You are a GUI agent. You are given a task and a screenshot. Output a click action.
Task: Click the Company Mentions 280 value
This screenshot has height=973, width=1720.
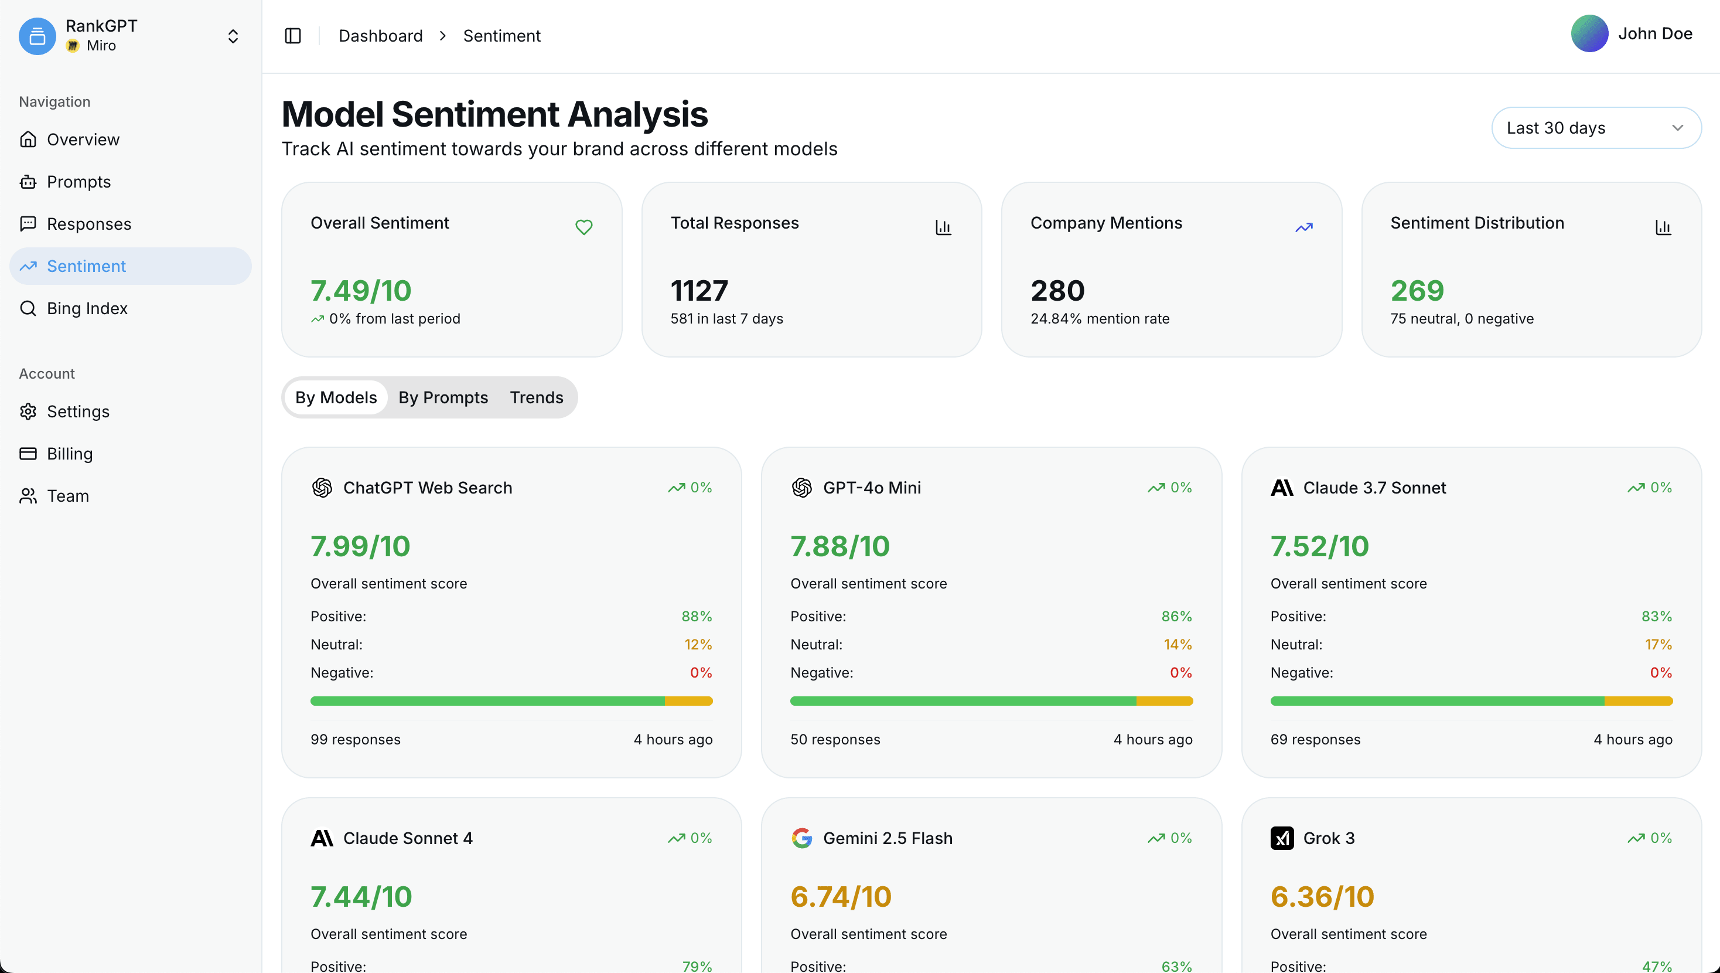coord(1057,291)
